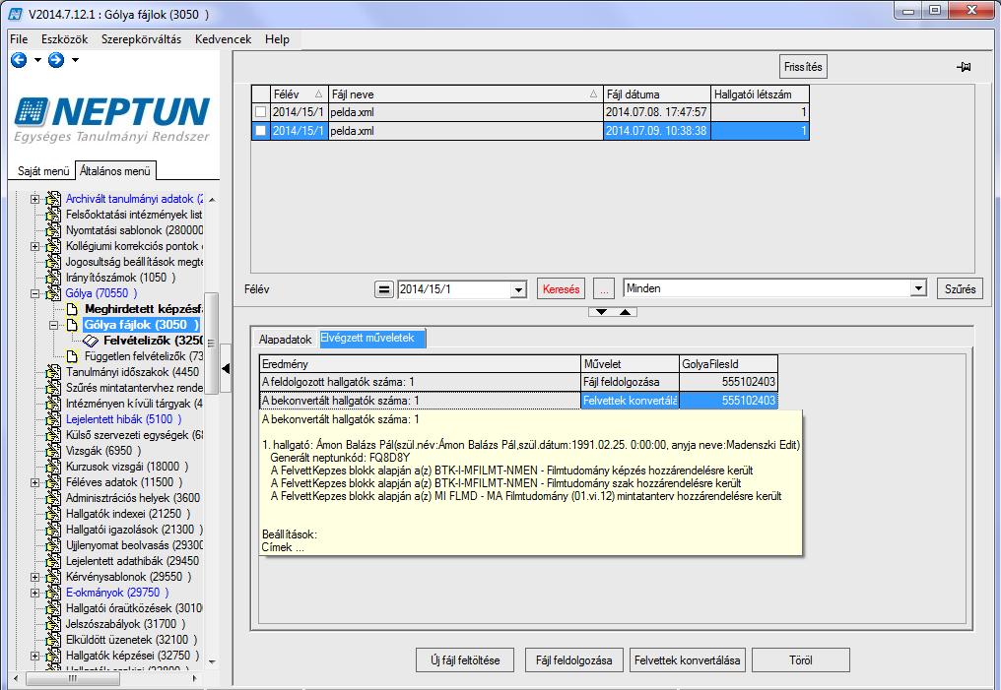Click the Irányítószámok folder icon

53,278
